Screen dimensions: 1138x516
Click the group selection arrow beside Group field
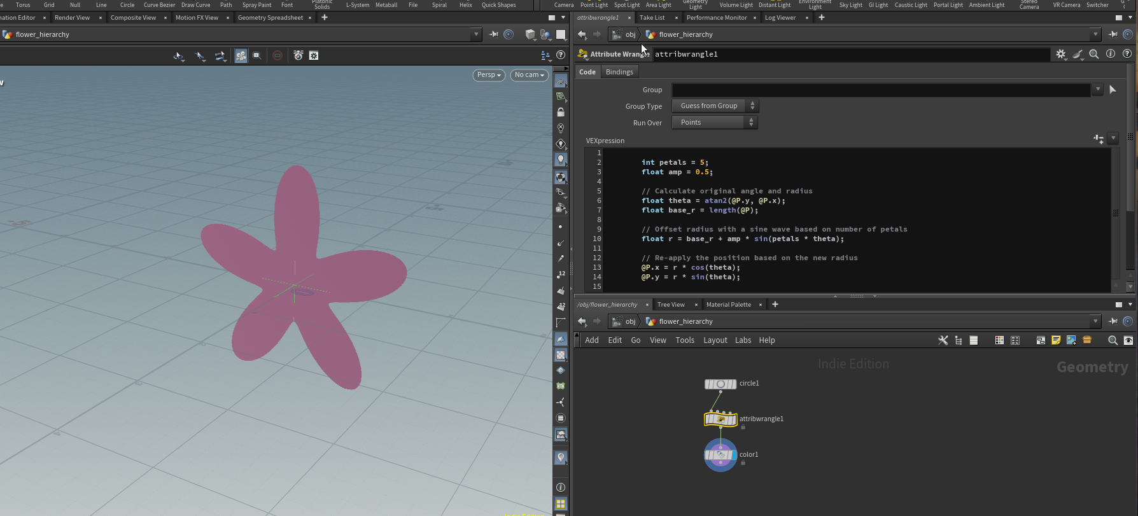[1113, 90]
